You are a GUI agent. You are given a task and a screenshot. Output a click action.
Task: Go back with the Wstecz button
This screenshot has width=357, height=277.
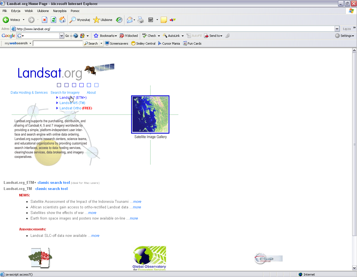point(11,20)
